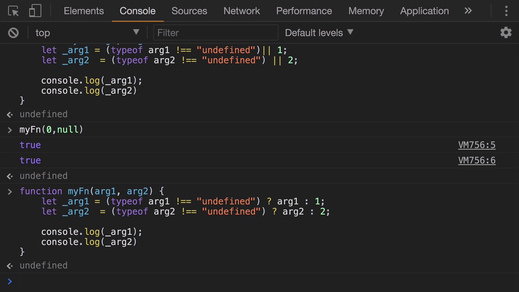
Task: Switch to the Elements tab
Action: tap(84, 11)
